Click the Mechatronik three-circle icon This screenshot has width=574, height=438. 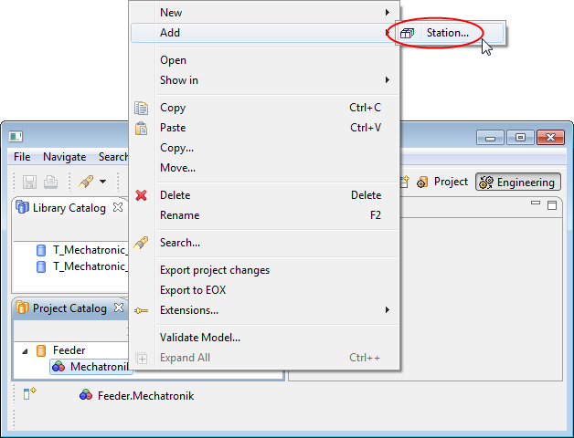click(x=58, y=366)
